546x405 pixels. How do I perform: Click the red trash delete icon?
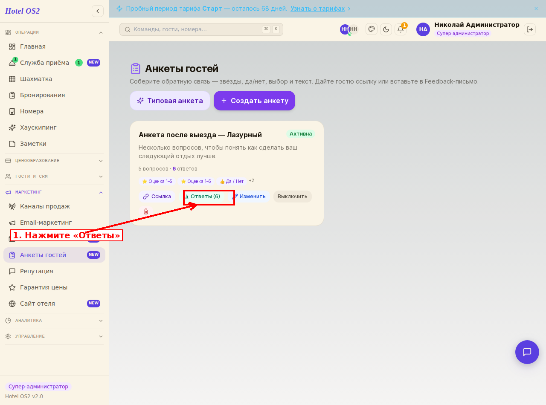pos(146,211)
